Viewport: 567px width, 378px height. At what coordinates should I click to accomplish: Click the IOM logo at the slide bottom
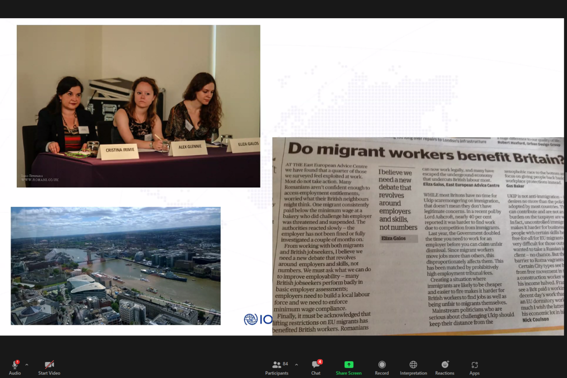(x=258, y=319)
